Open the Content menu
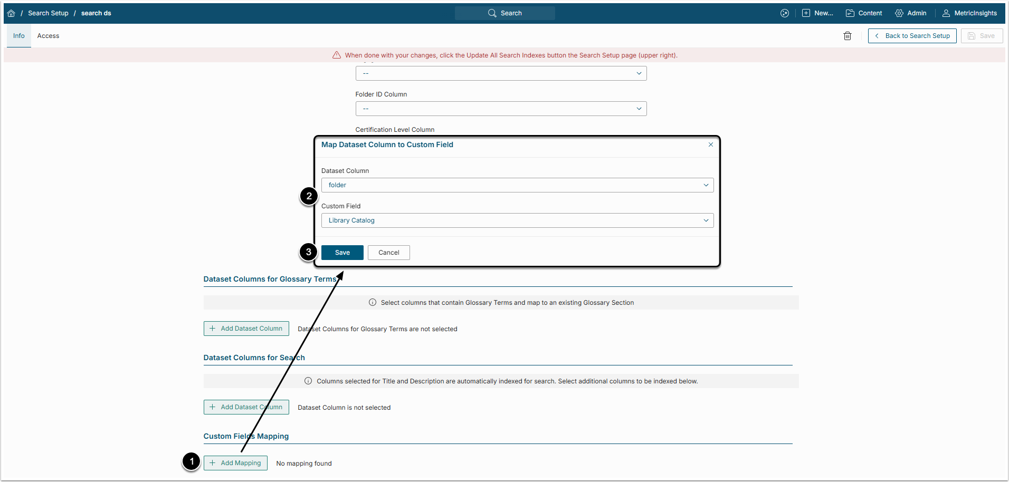1009x482 pixels. 864,13
